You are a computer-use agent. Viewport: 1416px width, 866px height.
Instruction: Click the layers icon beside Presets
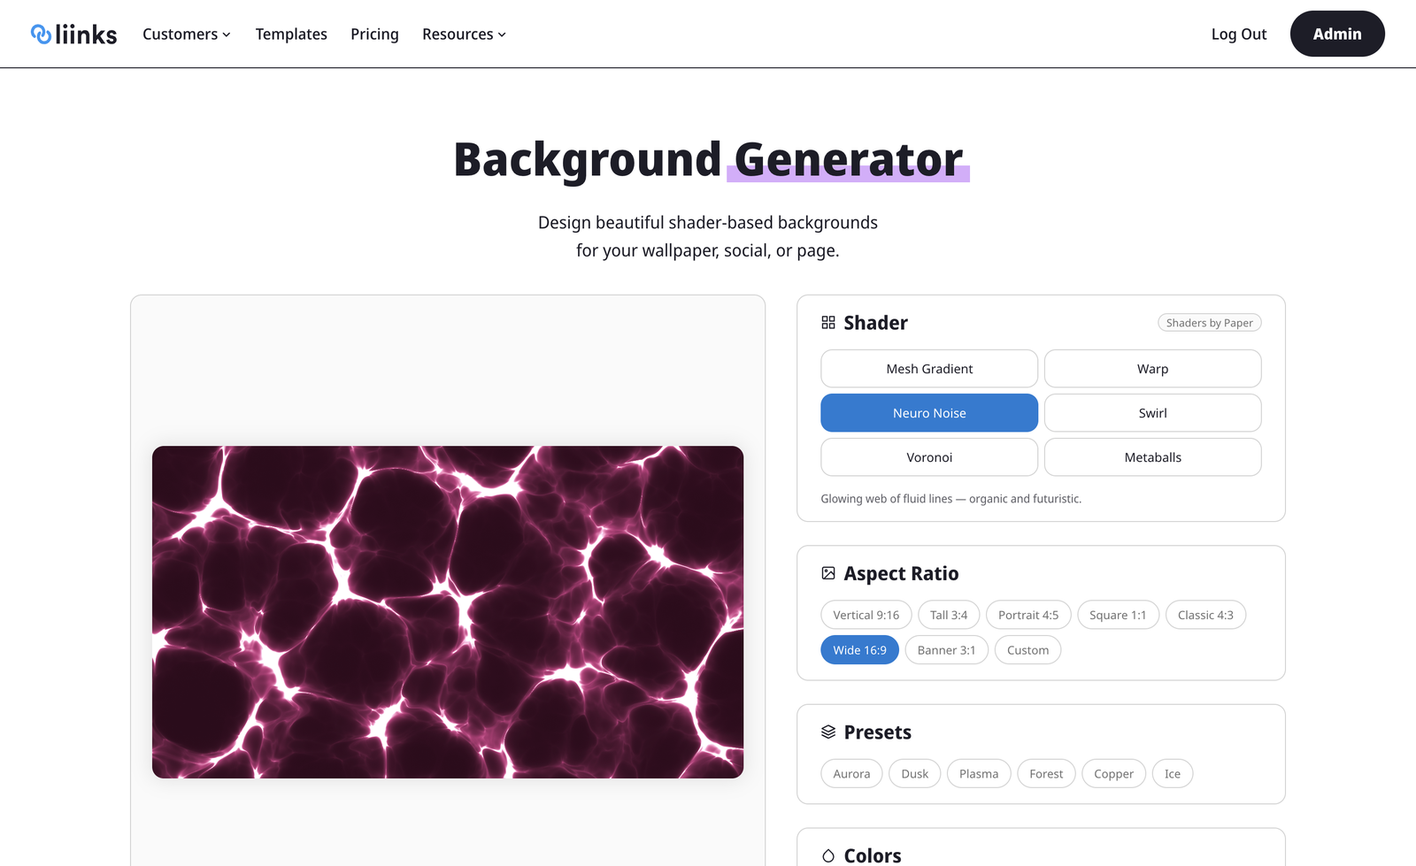pyautogui.click(x=828, y=732)
